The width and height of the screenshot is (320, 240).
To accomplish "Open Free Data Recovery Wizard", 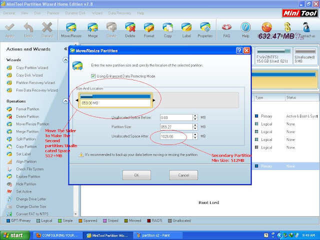I will click(x=37, y=90).
